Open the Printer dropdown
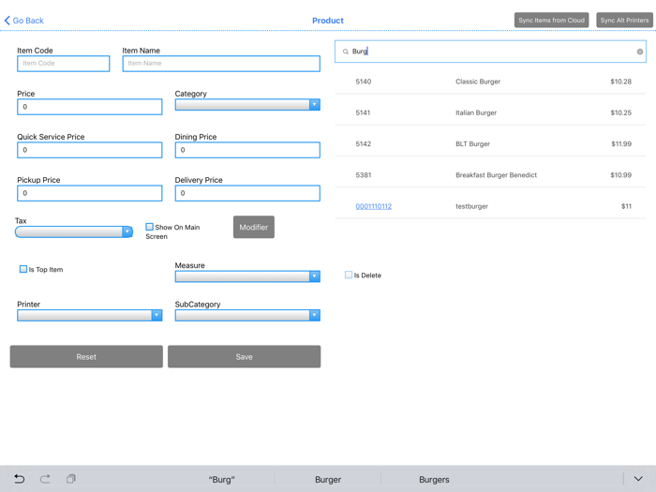This screenshot has height=492, width=656. [x=90, y=316]
